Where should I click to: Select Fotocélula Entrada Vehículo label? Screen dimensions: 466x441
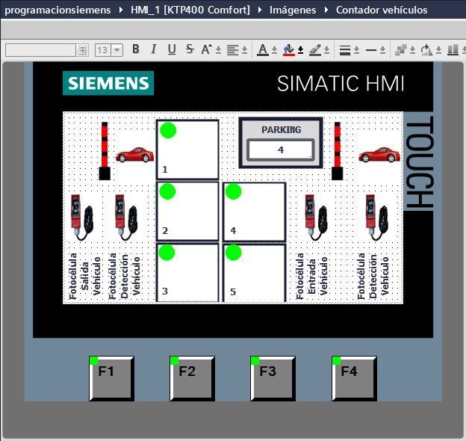click(x=311, y=276)
